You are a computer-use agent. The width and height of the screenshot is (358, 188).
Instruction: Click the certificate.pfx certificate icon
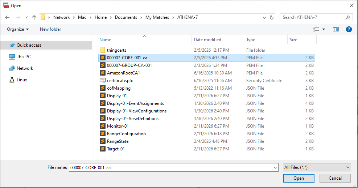(103, 81)
